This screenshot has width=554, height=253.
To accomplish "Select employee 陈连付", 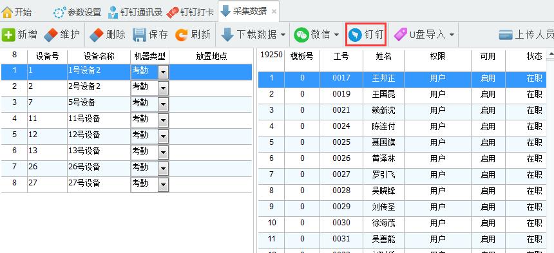I will pyautogui.click(x=383, y=126).
